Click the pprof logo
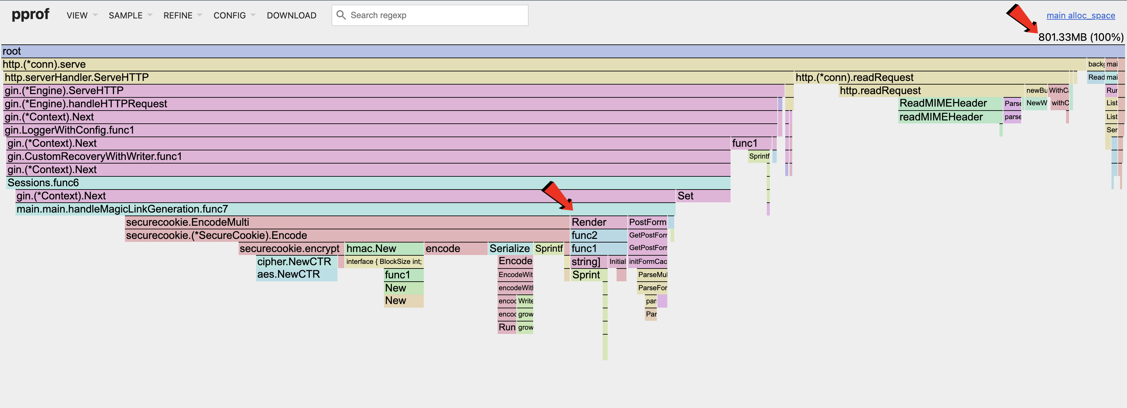The width and height of the screenshot is (1127, 408). pyautogui.click(x=30, y=14)
